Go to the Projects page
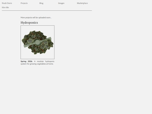This screenshot has width=152, height=114. (x=24, y=3)
